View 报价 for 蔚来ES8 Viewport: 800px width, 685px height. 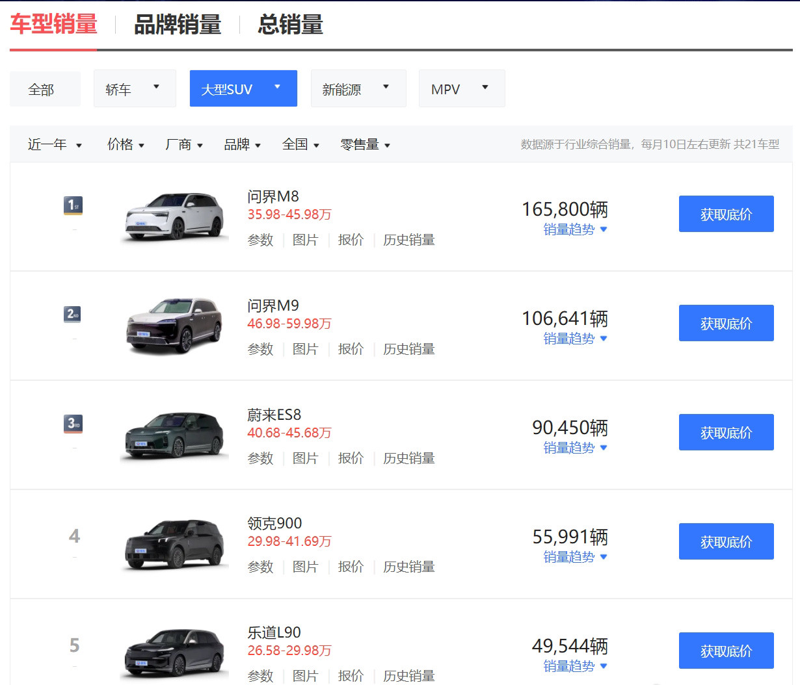(x=351, y=458)
